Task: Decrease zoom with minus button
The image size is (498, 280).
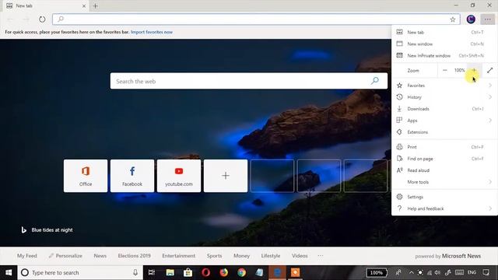Action: 444,70
